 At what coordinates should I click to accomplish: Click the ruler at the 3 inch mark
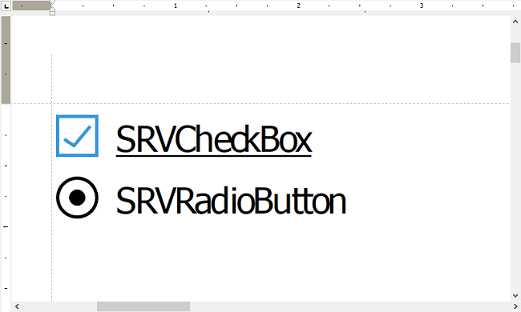coord(422,6)
